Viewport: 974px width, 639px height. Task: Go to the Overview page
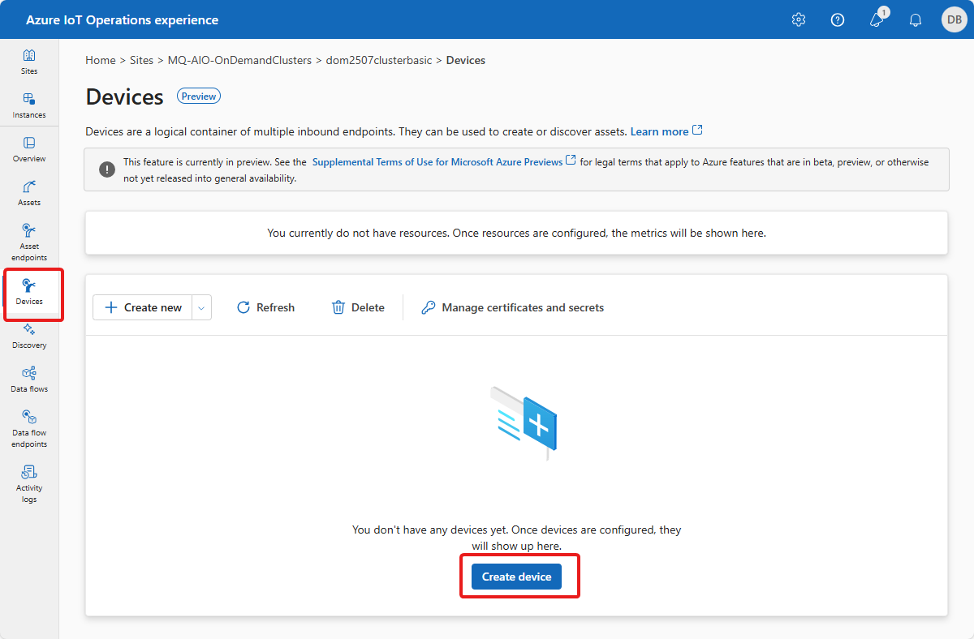pyautogui.click(x=29, y=149)
